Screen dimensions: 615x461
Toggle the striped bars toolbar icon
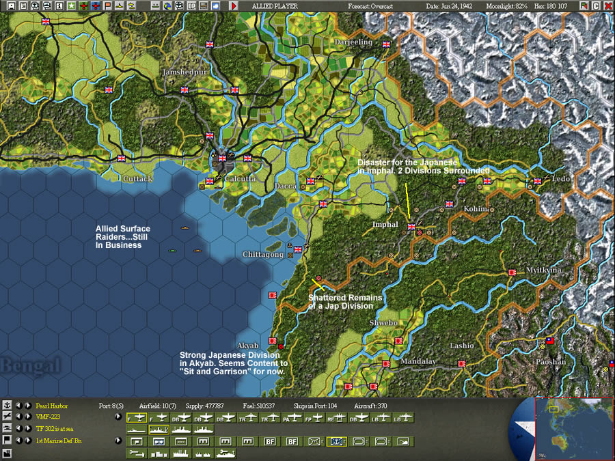click(203, 6)
